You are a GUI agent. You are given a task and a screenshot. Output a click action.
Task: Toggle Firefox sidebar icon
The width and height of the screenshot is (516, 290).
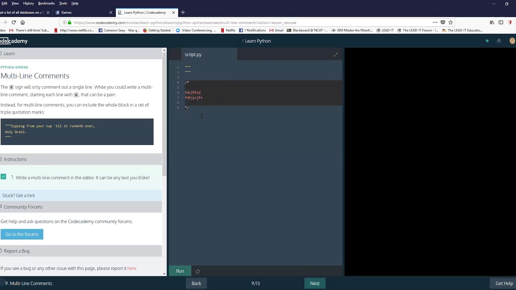tap(501, 23)
